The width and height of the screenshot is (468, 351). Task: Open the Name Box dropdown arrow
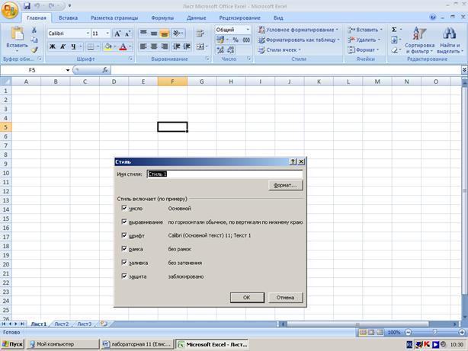(x=68, y=70)
